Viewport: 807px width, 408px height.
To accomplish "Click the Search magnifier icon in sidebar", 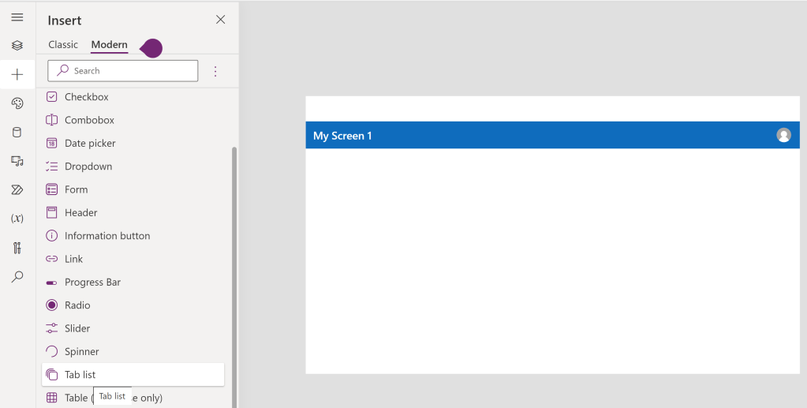I will (x=17, y=277).
